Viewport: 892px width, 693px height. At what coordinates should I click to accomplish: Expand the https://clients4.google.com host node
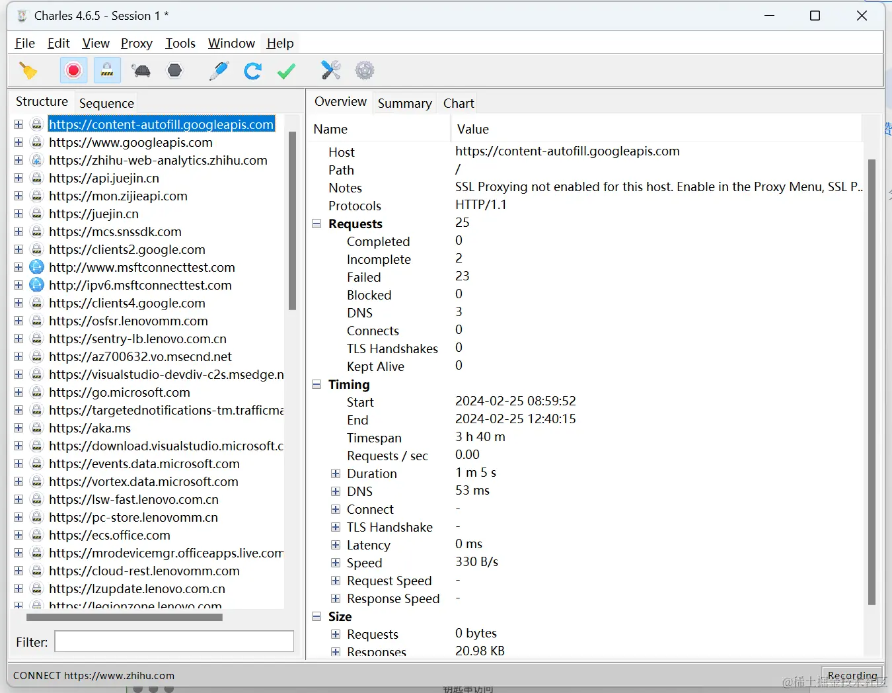click(x=19, y=303)
